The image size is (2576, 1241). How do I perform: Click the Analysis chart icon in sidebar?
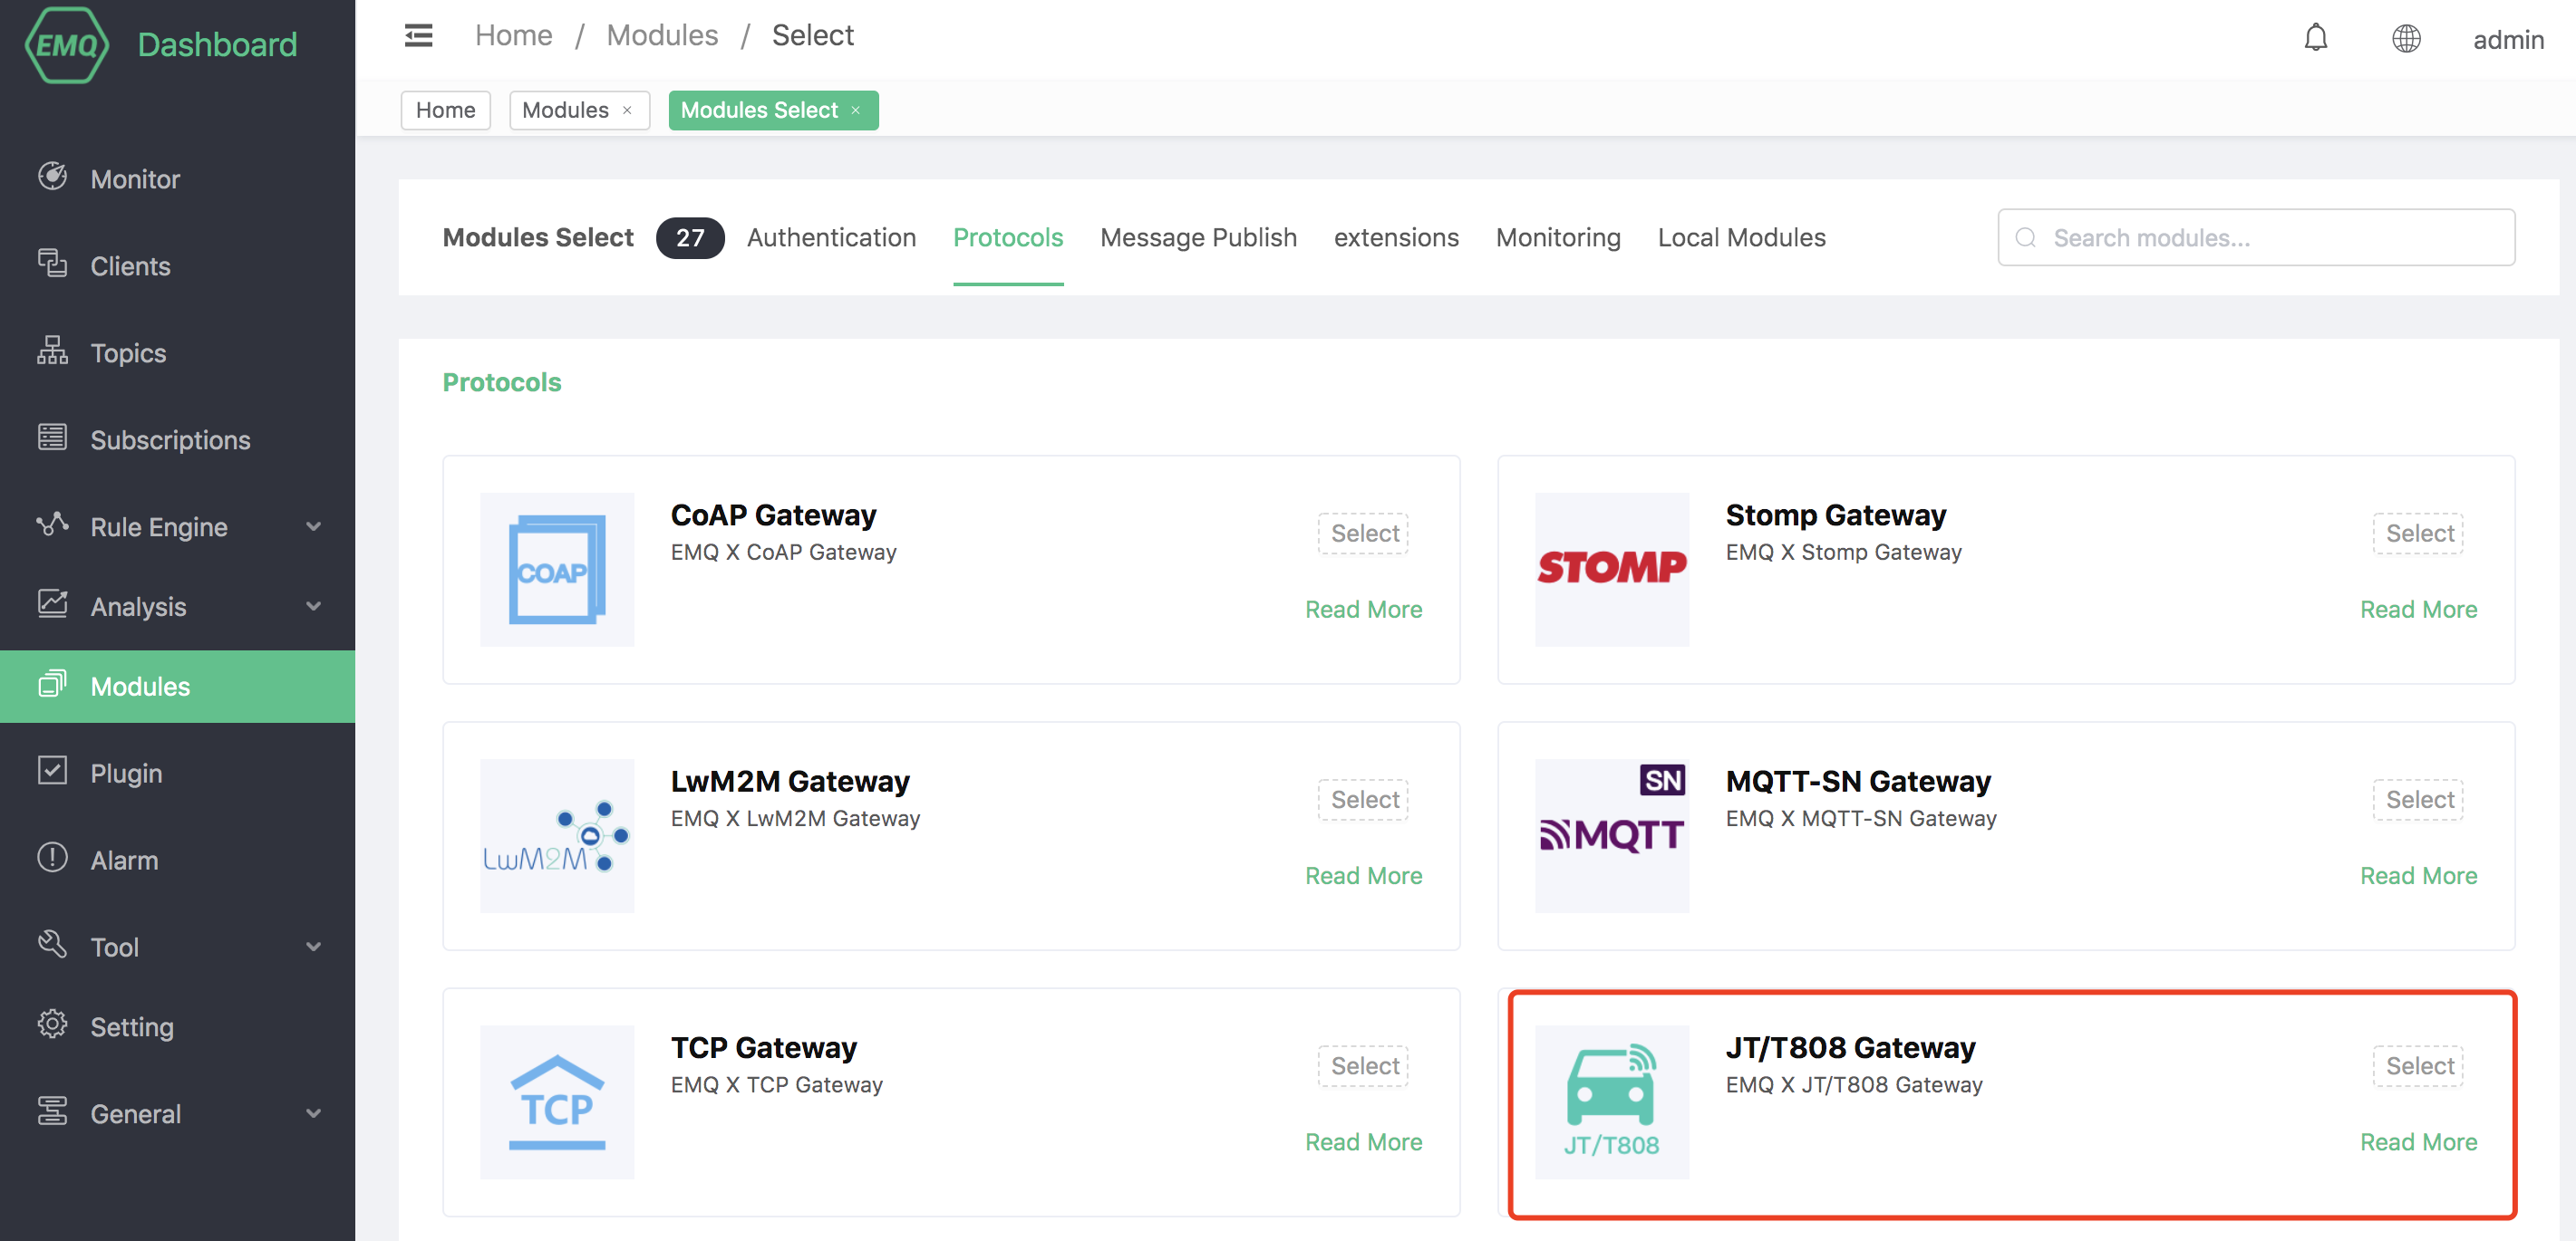coord(52,603)
